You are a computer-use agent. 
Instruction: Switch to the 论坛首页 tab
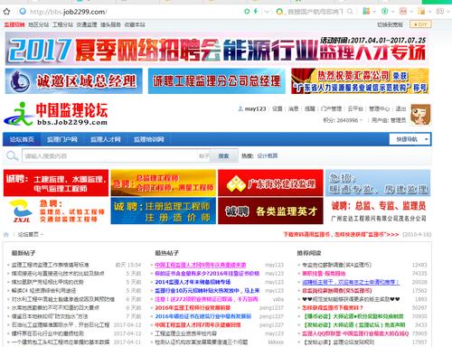pos(22,139)
